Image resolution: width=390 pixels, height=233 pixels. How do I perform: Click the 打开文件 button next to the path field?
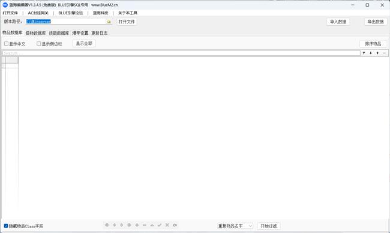(127, 22)
